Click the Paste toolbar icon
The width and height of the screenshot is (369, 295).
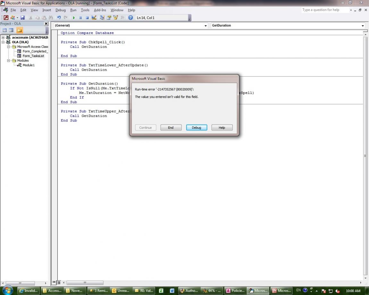(x=44, y=18)
